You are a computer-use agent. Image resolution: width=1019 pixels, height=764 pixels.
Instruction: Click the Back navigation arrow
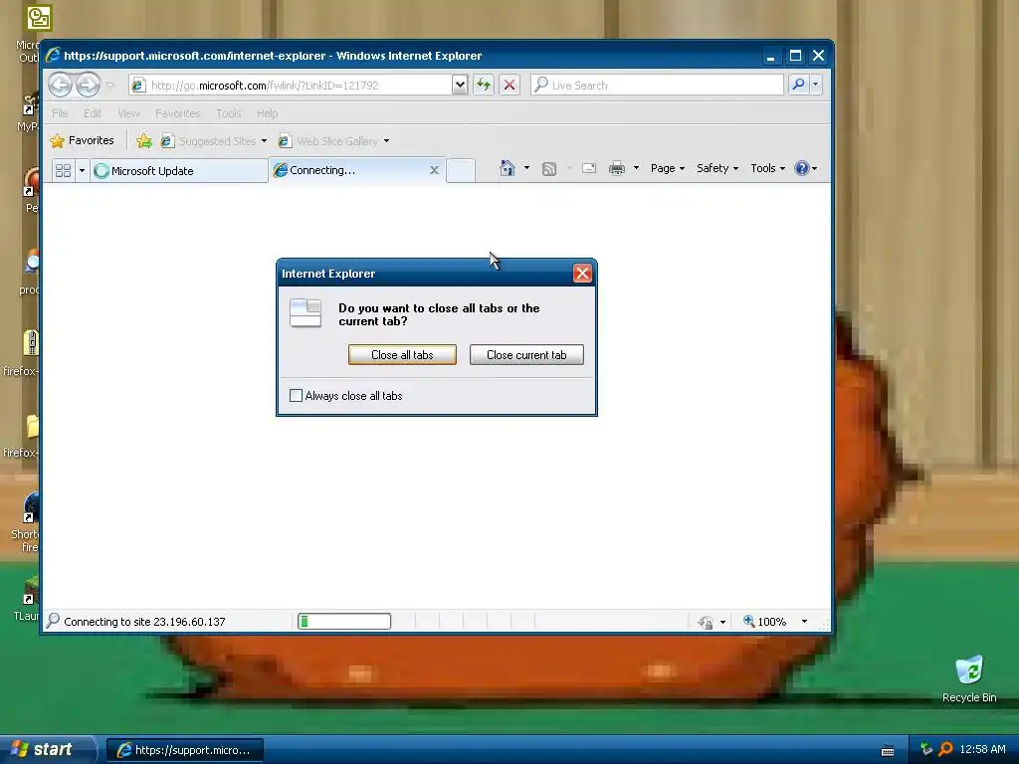tap(60, 85)
